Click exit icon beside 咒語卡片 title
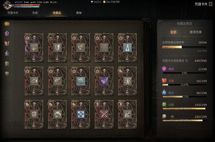215x142 pixels. [211, 4]
